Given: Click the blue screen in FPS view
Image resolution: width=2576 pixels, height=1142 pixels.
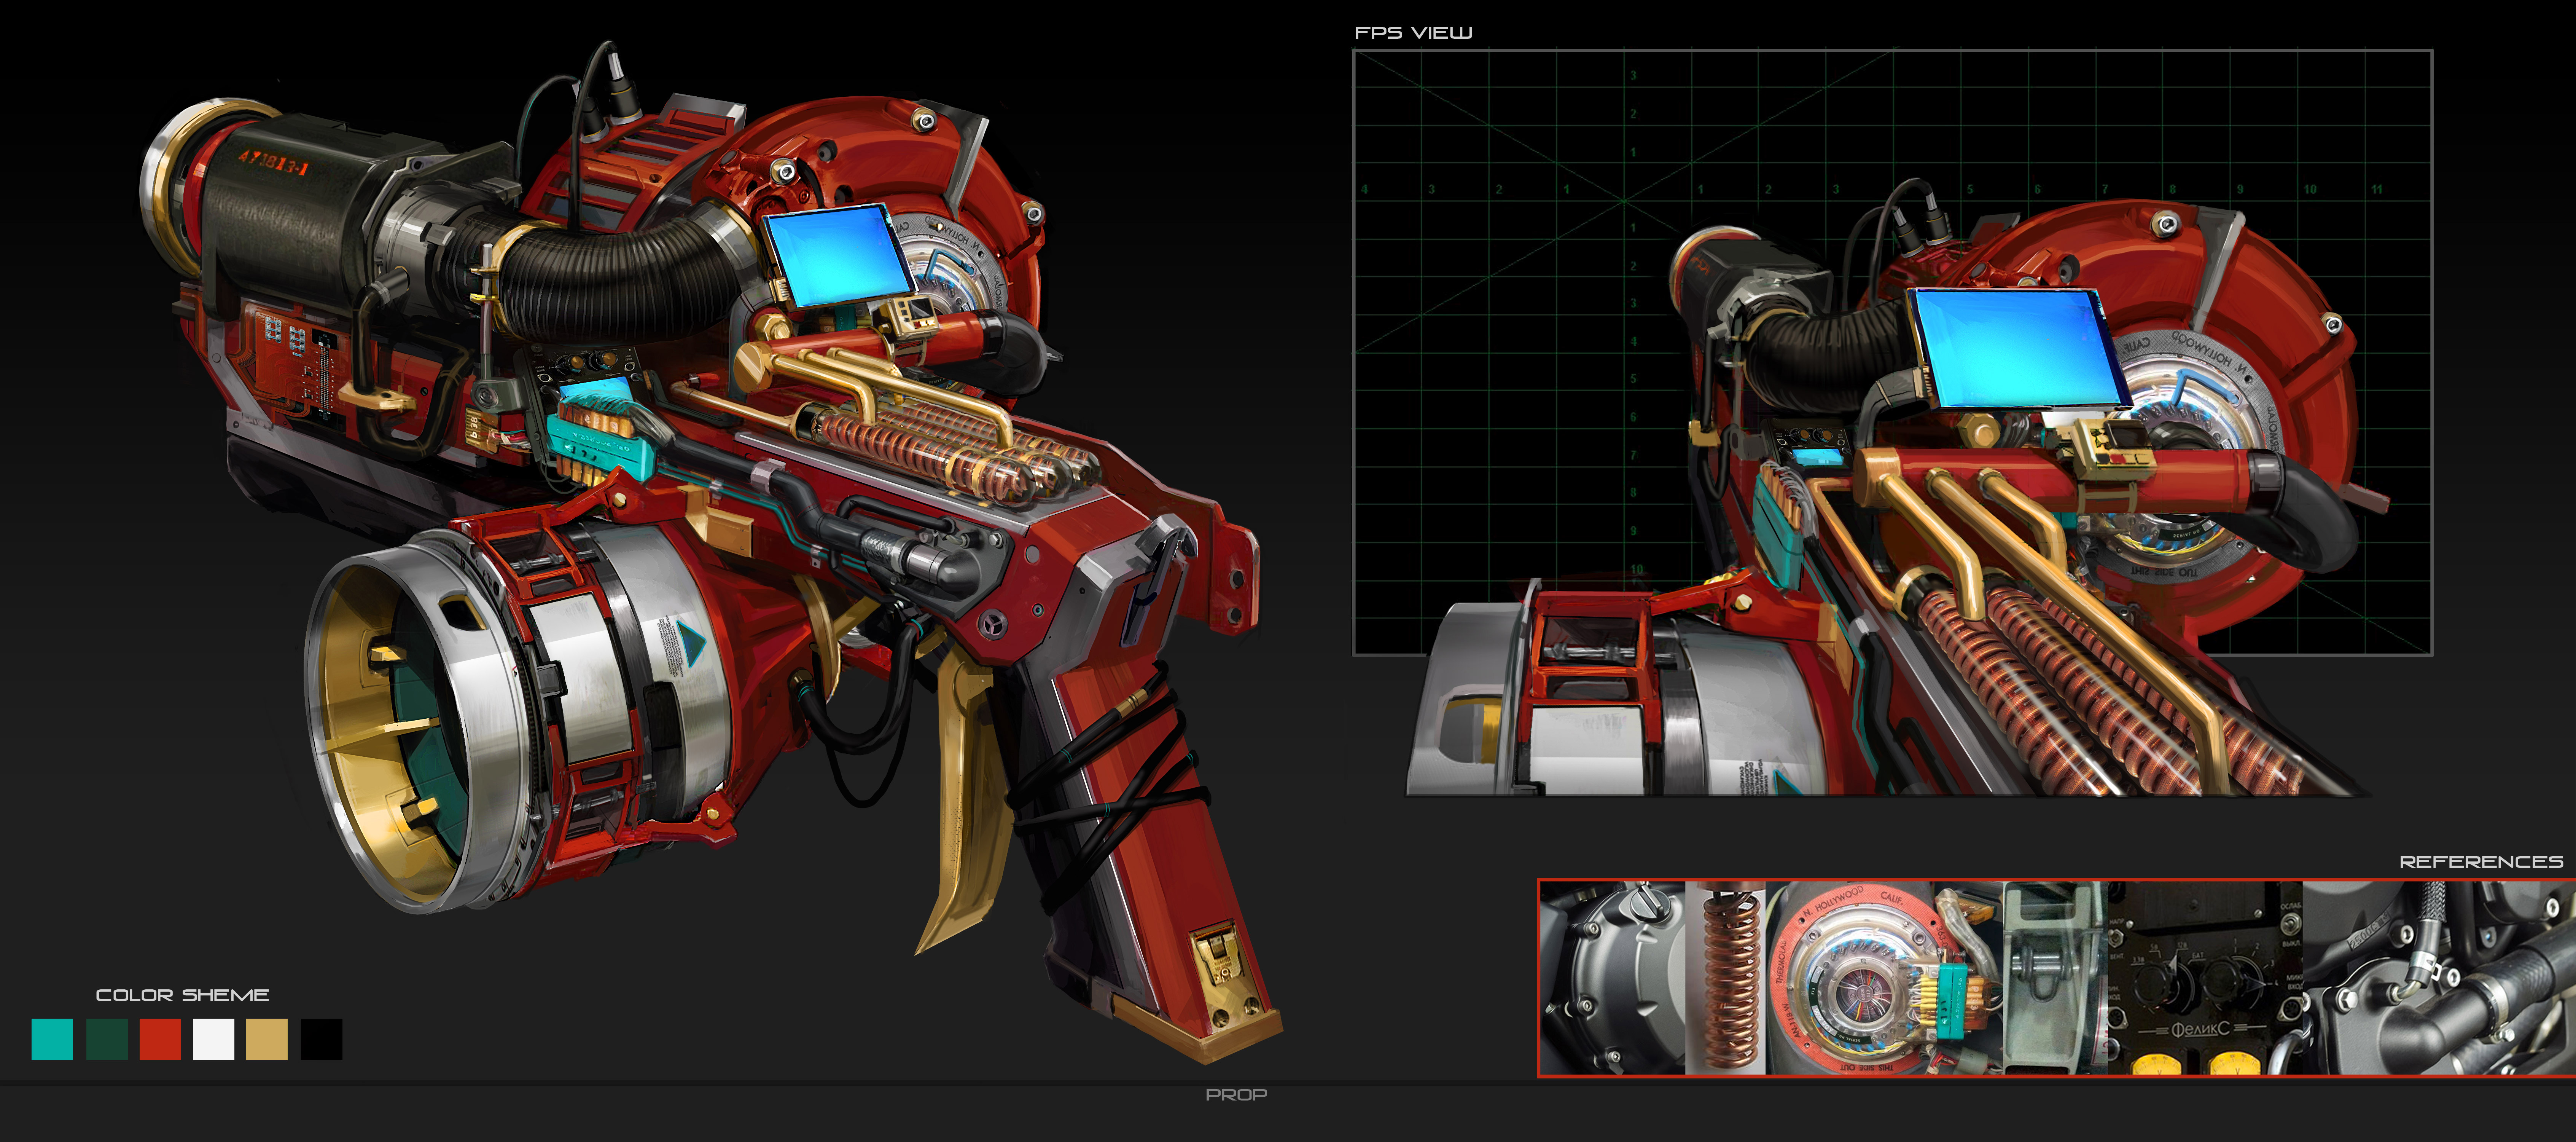Looking at the screenshot, I should pyautogui.click(x=2015, y=347).
